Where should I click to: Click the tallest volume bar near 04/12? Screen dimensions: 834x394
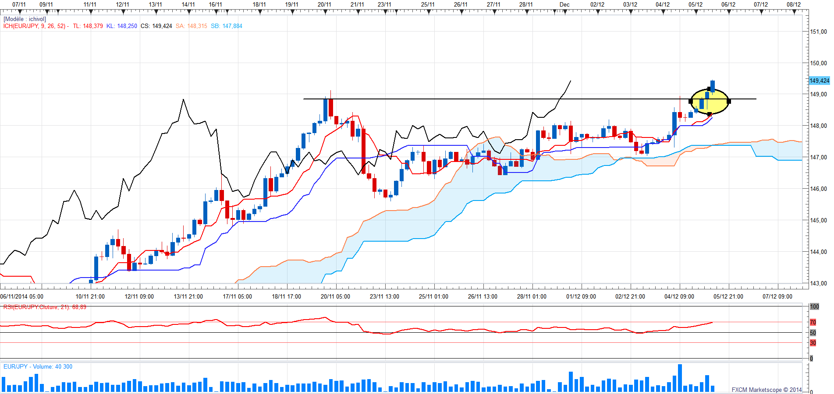click(680, 378)
